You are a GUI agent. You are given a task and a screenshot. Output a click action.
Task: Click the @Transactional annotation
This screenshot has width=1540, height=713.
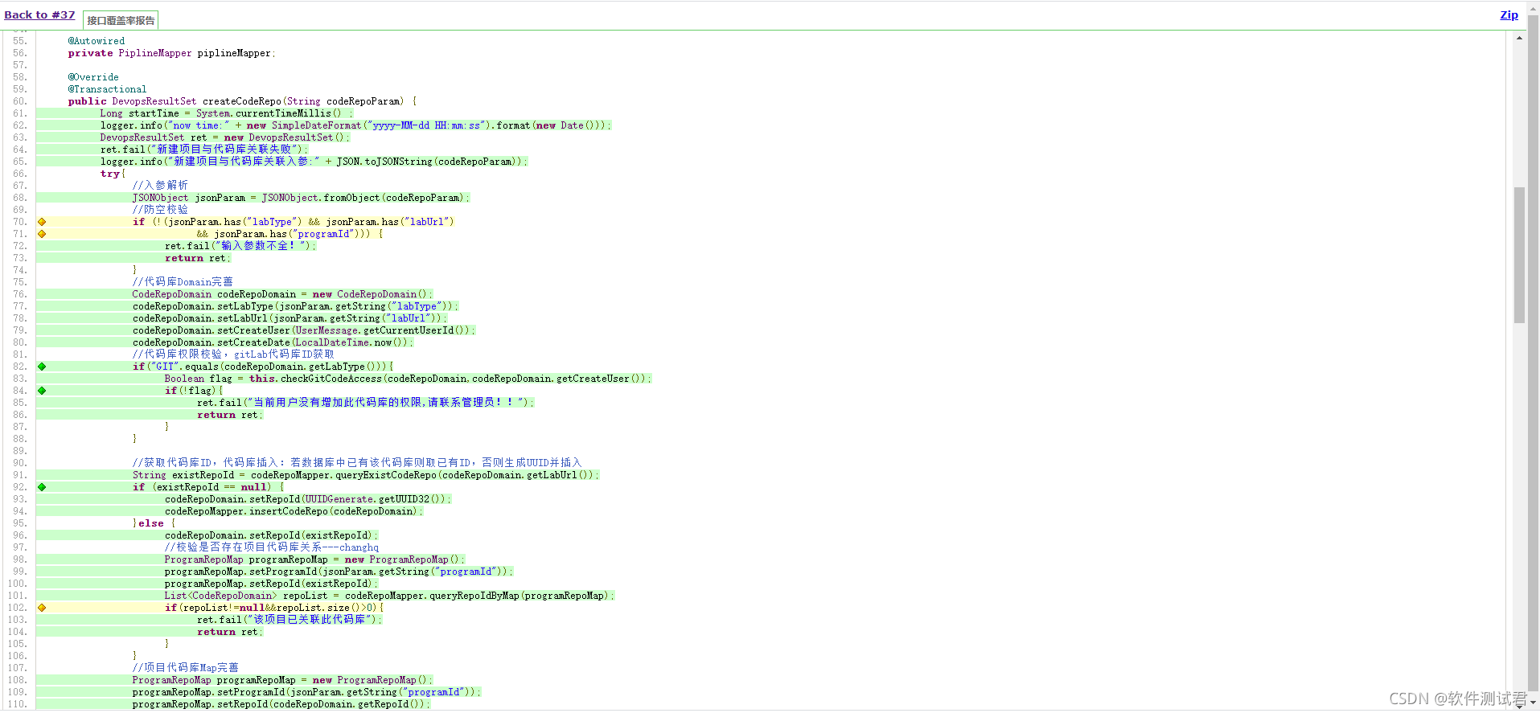tap(107, 89)
